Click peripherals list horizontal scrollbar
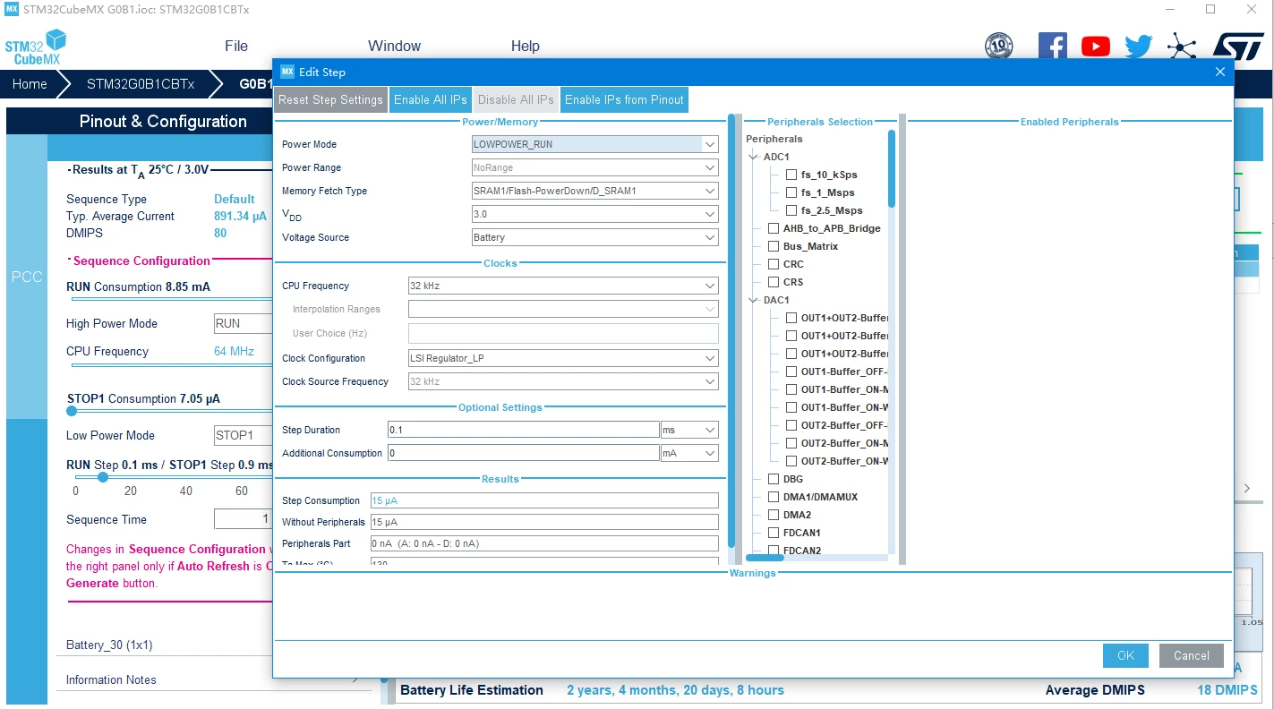1274x709 pixels. click(x=765, y=558)
